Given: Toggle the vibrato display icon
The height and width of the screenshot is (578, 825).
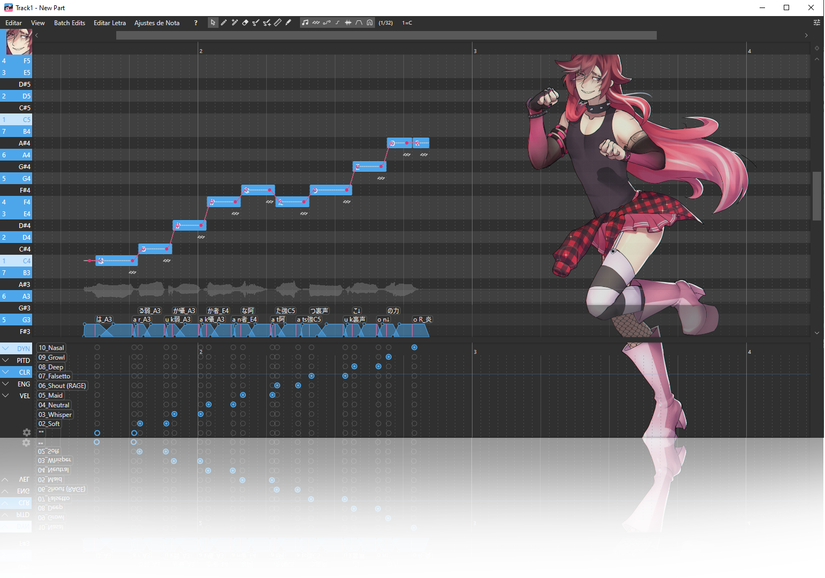Looking at the screenshot, I should (x=316, y=22).
